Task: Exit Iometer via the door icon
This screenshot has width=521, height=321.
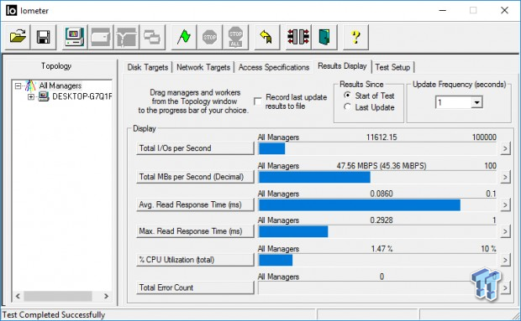Action: pyautogui.click(x=324, y=37)
